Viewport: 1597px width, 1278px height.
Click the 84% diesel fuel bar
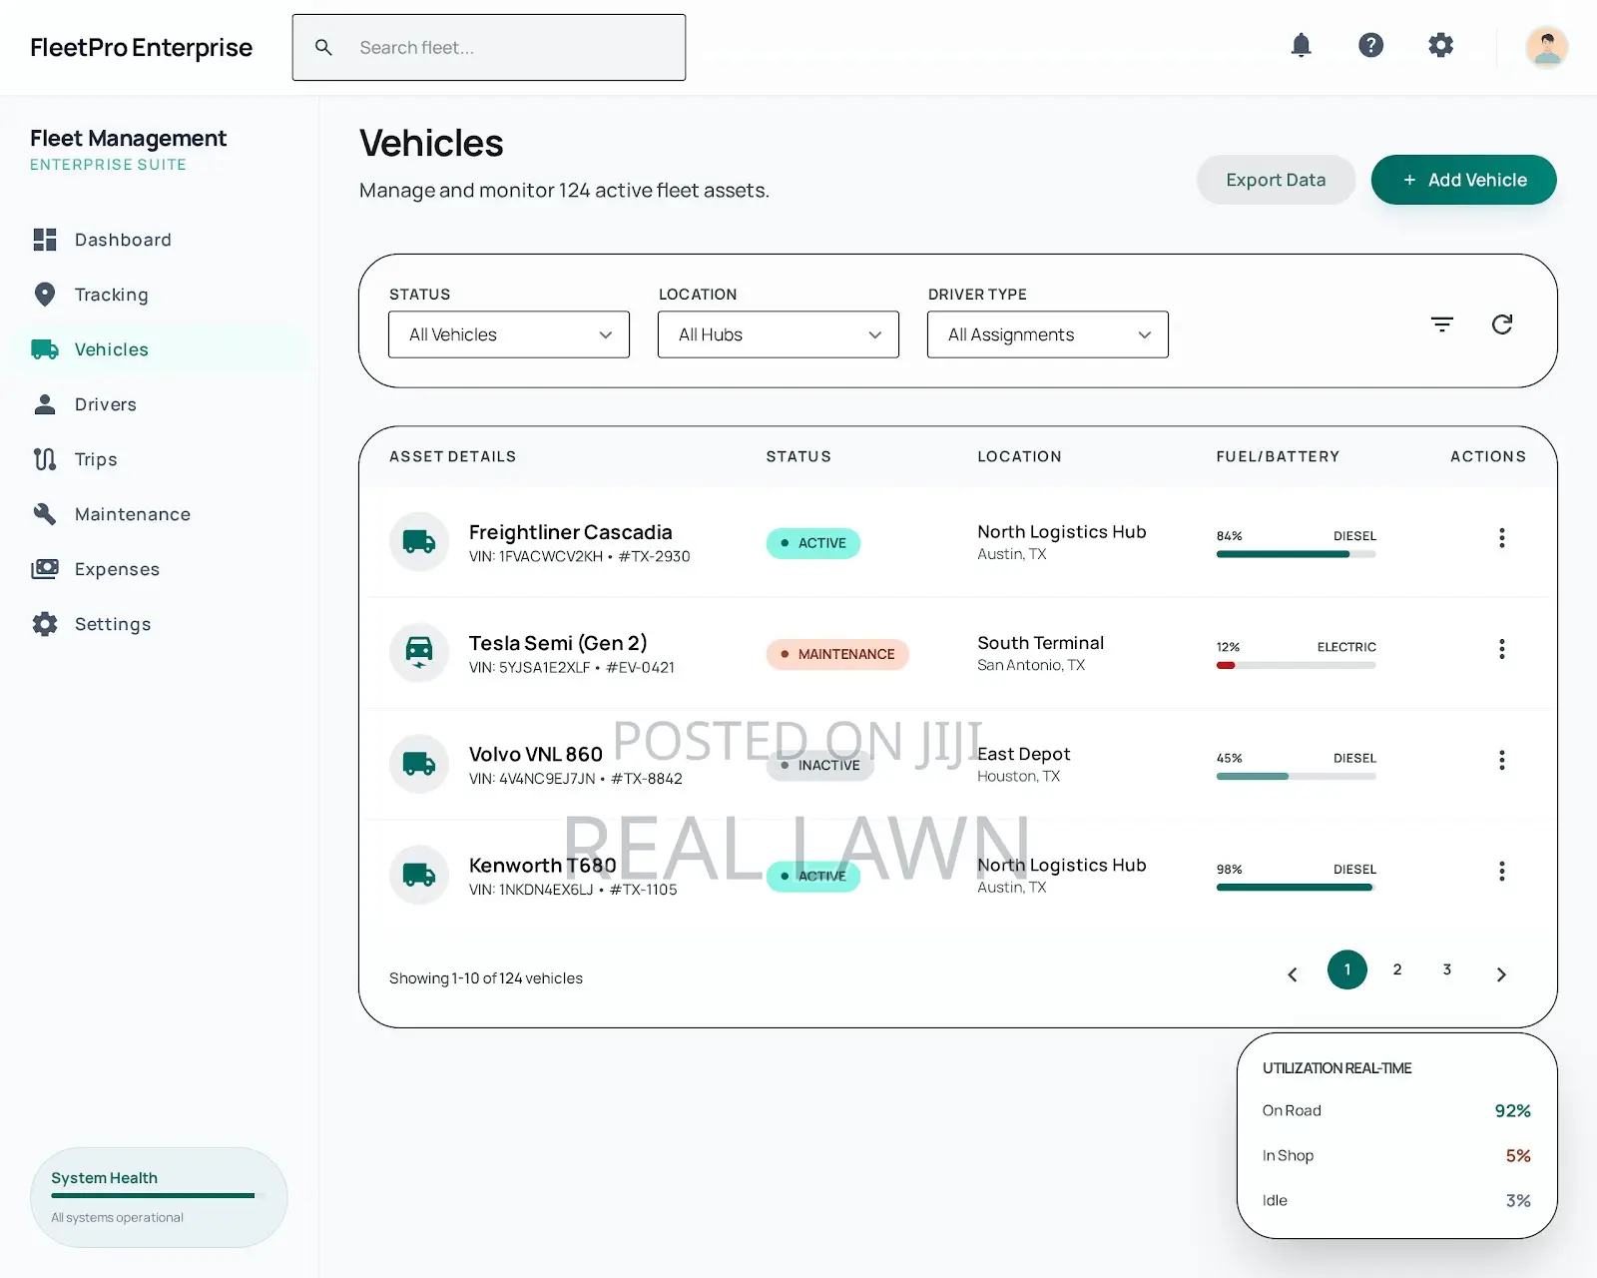[x=1296, y=554]
